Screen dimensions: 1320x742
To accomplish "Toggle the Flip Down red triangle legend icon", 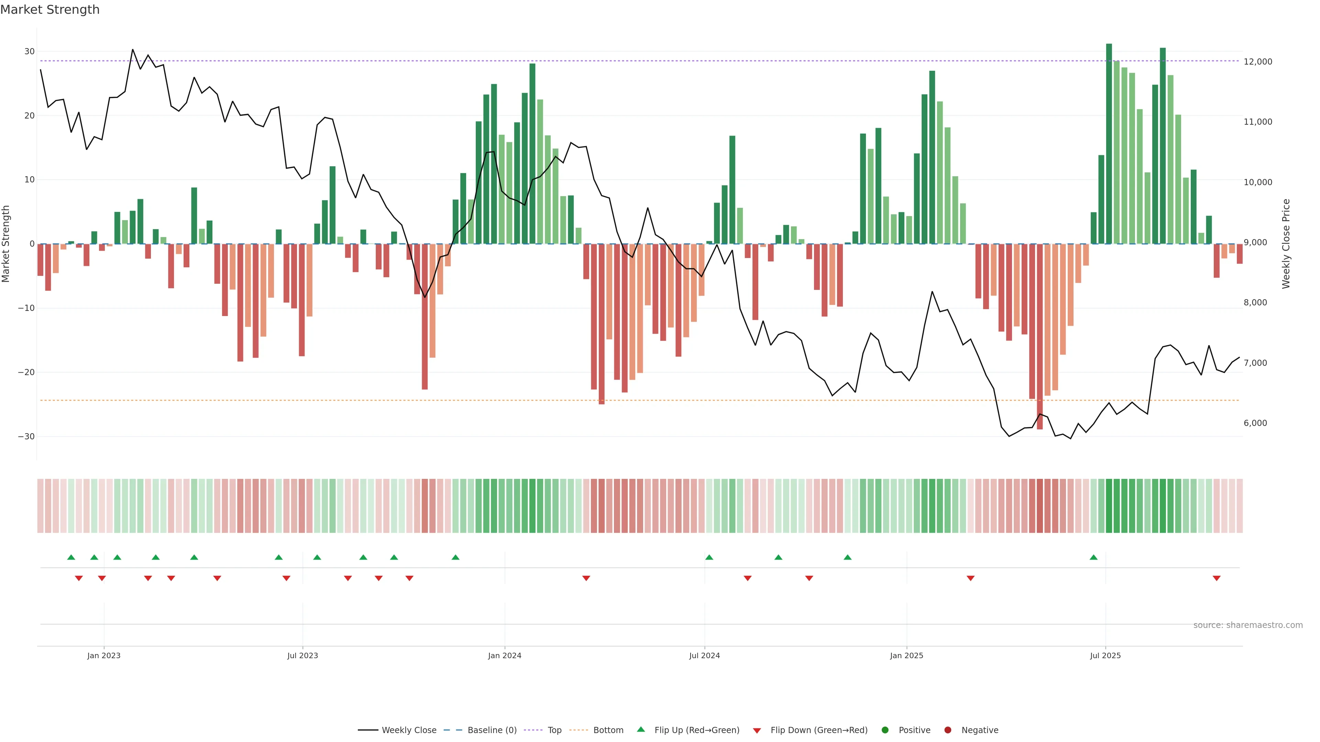I will [x=757, y=730].
